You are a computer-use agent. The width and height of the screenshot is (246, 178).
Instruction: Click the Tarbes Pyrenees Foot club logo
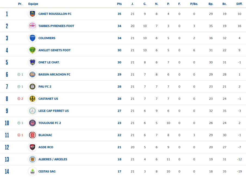[x=32, y=26]
